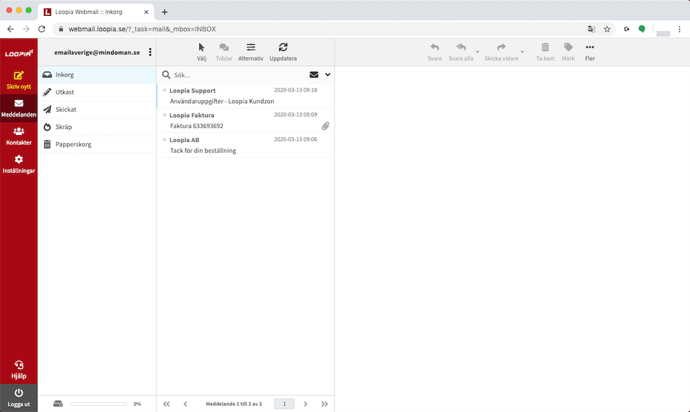Open a new browser tab
The height and width of the screenshot is (412, 690).
(x=165, y=12)
